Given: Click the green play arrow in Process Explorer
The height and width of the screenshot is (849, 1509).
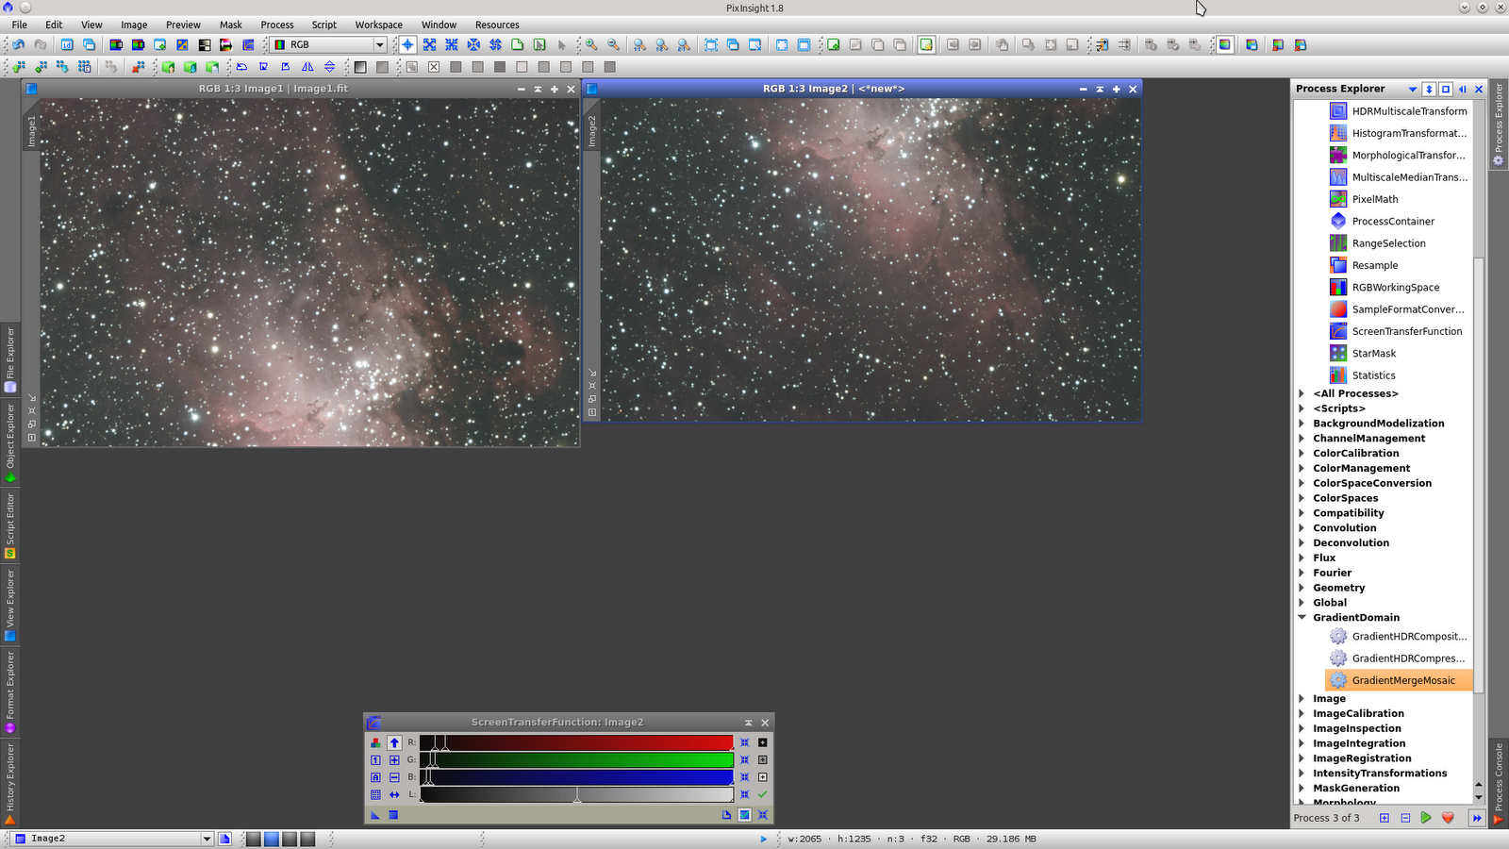Looking at the screenshot, I should coord(1426,818).
